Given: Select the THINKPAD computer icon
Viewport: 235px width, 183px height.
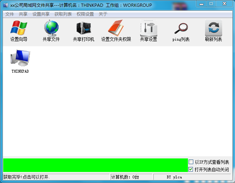Looking at the screenshot, I should (20, 61).
